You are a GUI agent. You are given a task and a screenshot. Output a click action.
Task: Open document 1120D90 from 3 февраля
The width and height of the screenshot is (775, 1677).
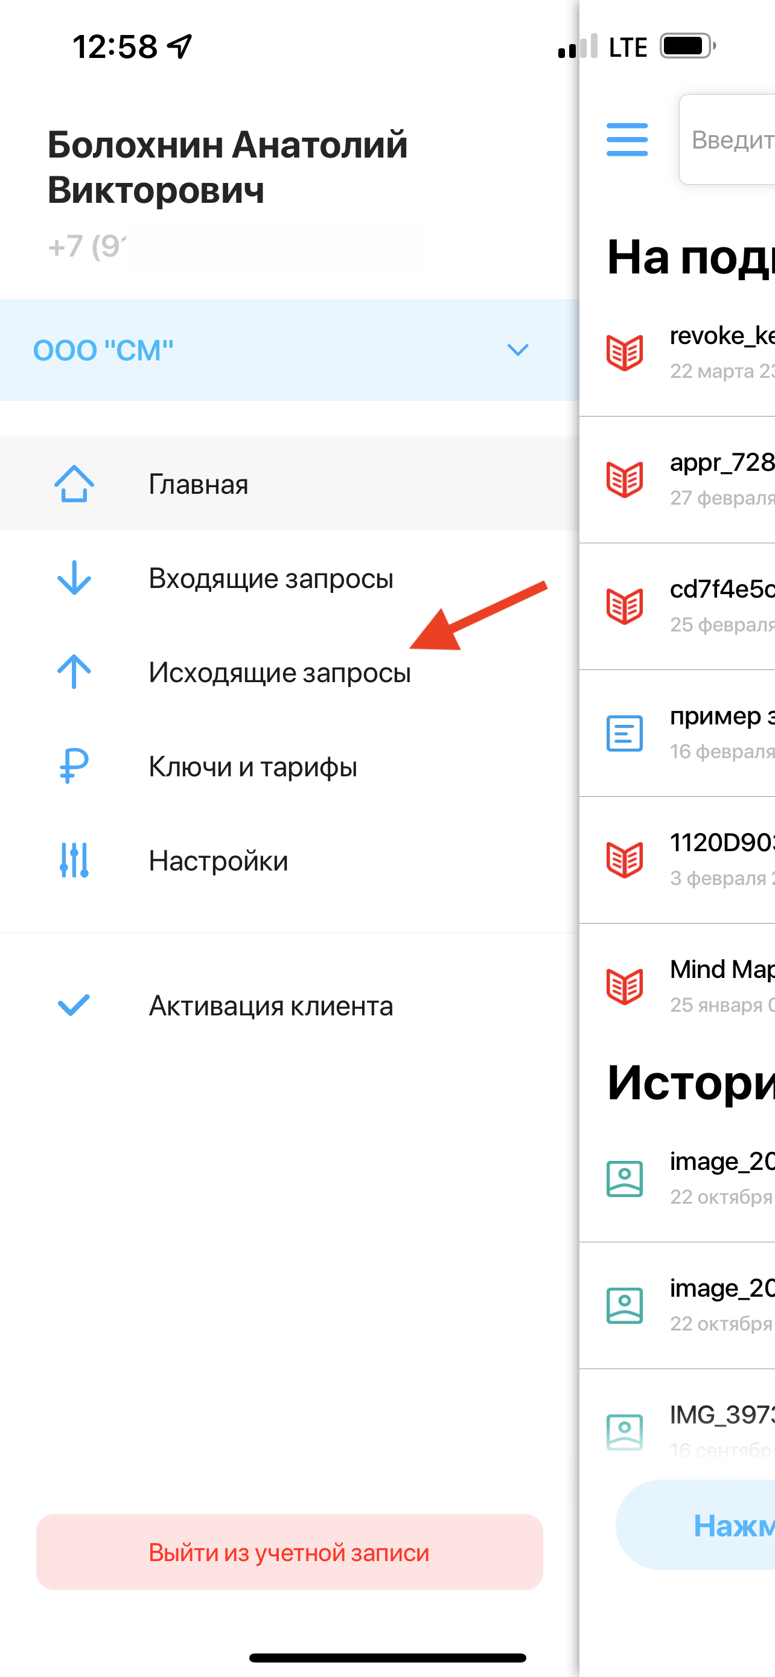[x=677, y=860]
